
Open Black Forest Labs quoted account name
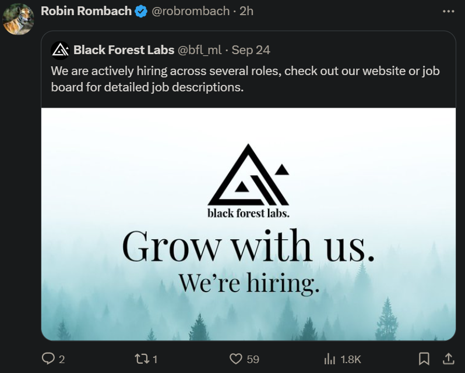[124, 49]
